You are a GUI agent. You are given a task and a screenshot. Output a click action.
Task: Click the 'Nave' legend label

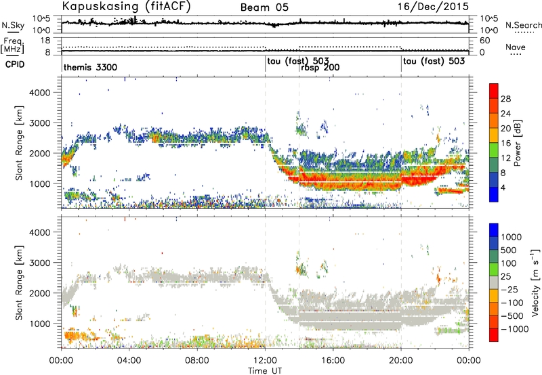point(516,47)
